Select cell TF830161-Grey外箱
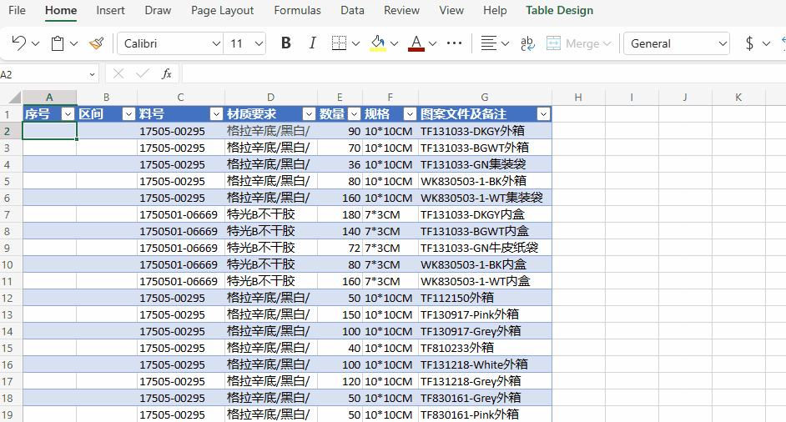Screen dimensions: 786x422 tap(485, 399)
